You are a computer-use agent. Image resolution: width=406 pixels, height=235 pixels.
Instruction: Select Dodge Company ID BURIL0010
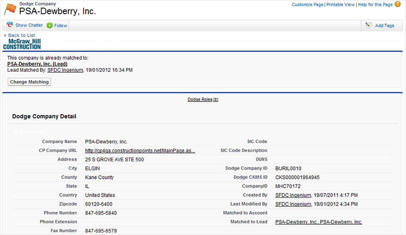(288, 168)
